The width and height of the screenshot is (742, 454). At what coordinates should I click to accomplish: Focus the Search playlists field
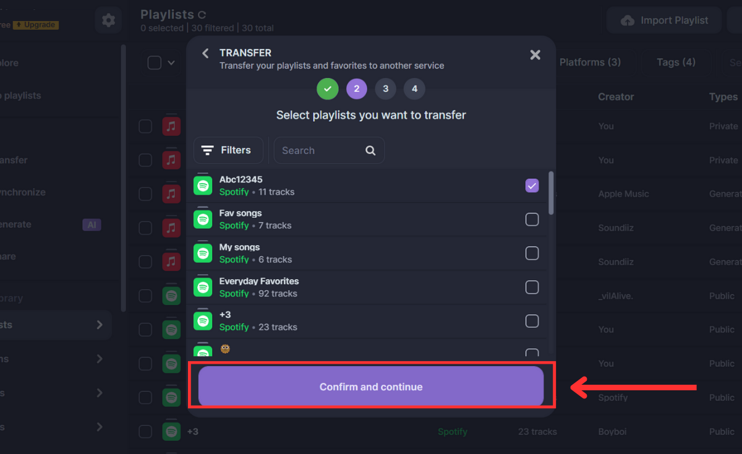pyautogui.click(x=318, y=150)
